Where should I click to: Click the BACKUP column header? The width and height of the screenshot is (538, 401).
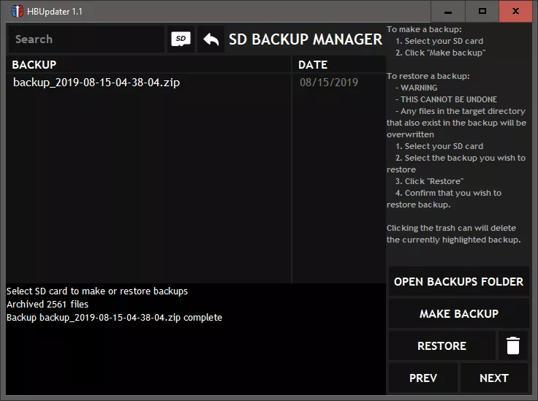point(34,65)
